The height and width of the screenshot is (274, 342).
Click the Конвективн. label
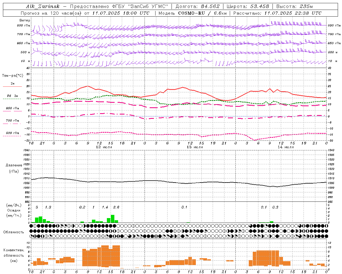click(x=14, y=250)
